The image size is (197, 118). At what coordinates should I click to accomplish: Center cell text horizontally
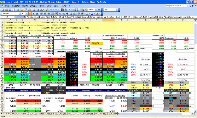pos(45,14)
